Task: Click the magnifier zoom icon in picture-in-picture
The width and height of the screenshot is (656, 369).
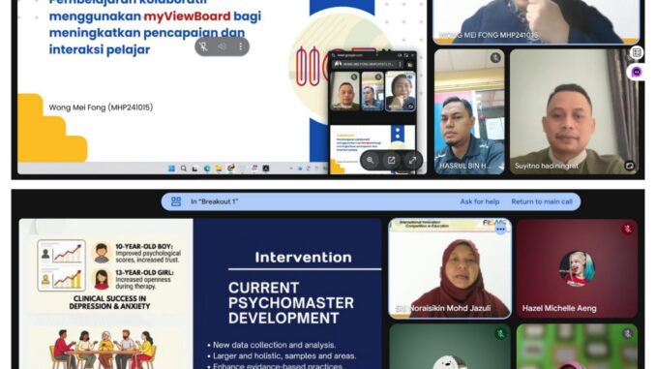Action: coord(371,160)
